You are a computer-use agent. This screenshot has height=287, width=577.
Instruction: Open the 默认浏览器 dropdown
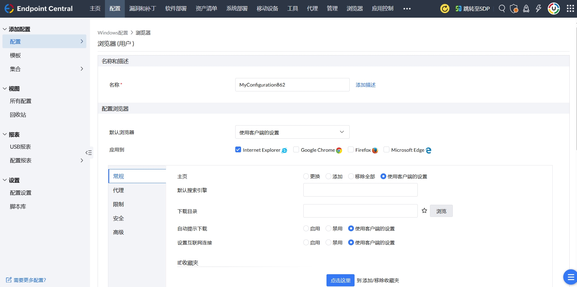tap(292, 132)
